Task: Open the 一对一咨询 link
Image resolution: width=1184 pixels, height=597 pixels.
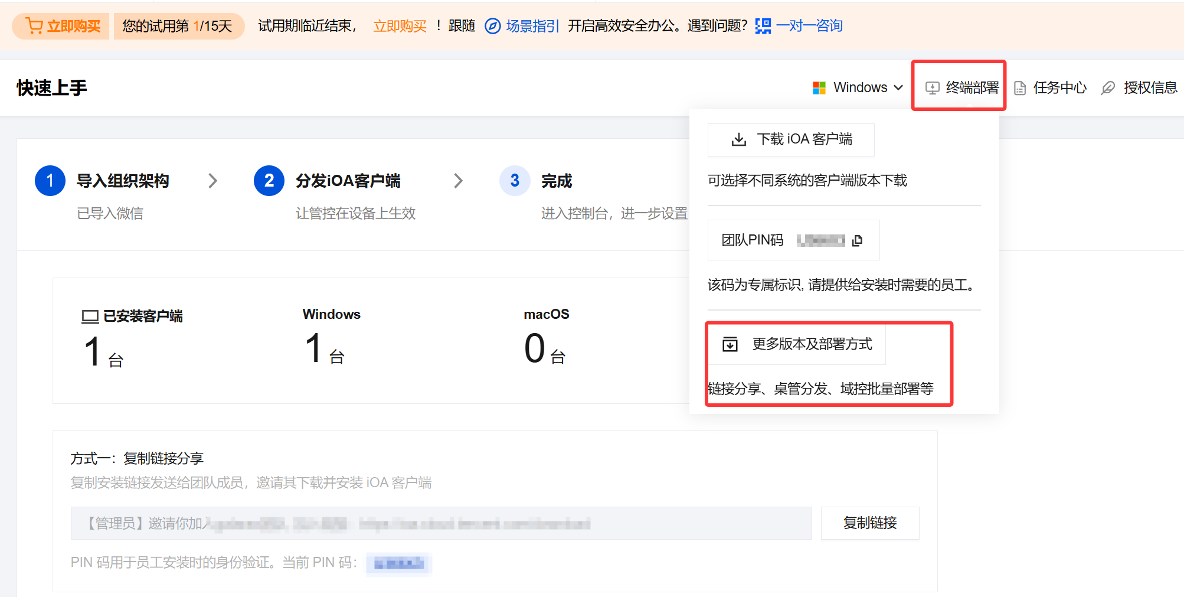Action: (x=809, y=26)
